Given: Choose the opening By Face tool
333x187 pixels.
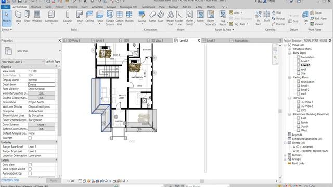Looking at the screenshot, I should (258, 18).
